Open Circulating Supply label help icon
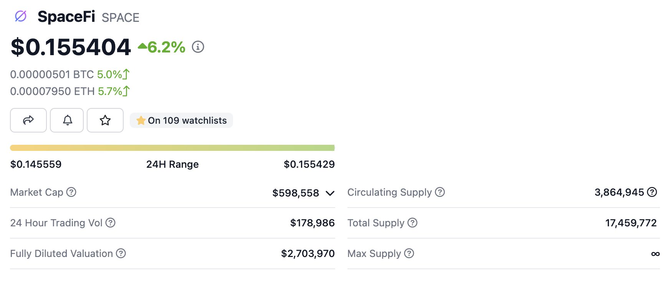This screenshot has width=668, height=288. pos(440,192)
